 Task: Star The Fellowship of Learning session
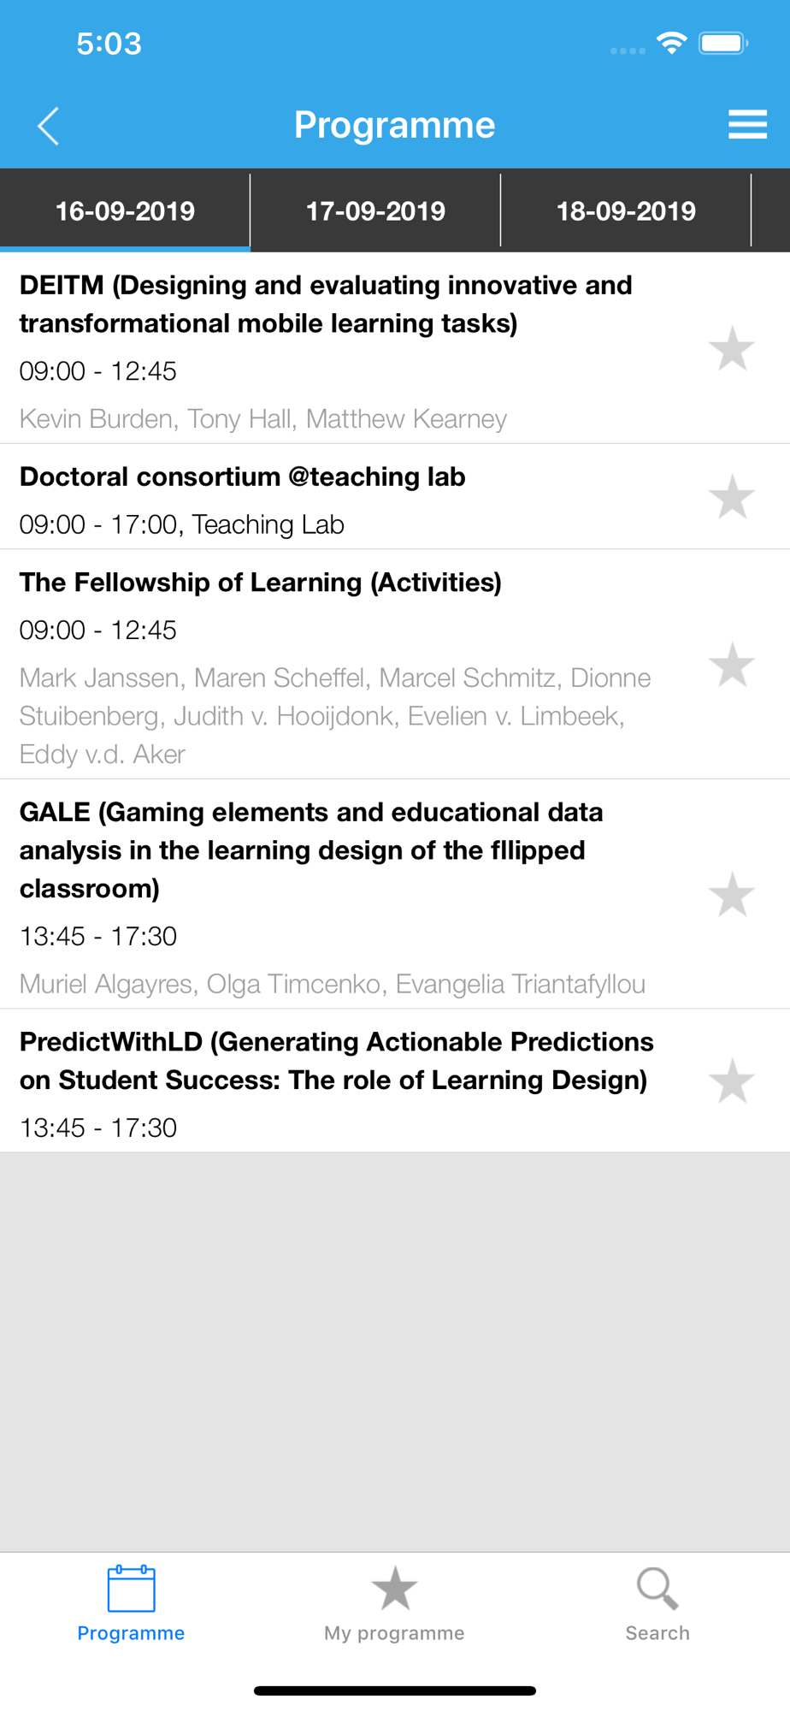[732, 665]
